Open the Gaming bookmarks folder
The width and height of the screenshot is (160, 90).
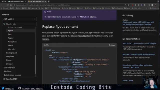(x=65, y=8)
